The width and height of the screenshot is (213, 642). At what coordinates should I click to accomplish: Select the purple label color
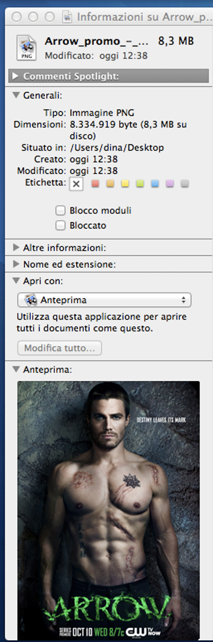170,184
